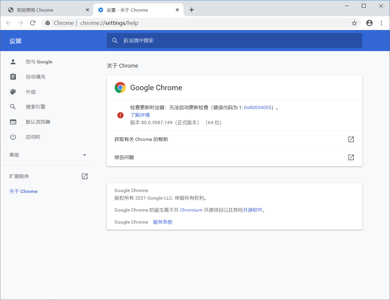Open 扩展程序 via external link icon
Image resolution: width=390 pixels, height=300 pixels.
[x=84, y=176]
